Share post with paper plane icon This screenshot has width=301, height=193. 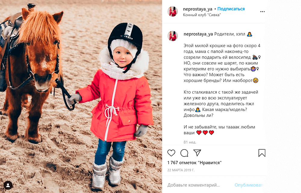[x=197, y=152]
